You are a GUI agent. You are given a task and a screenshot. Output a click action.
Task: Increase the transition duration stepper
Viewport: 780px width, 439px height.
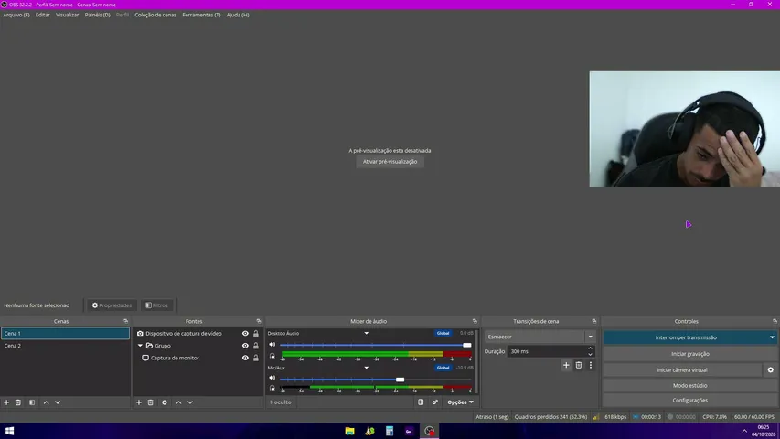[591, 348]
